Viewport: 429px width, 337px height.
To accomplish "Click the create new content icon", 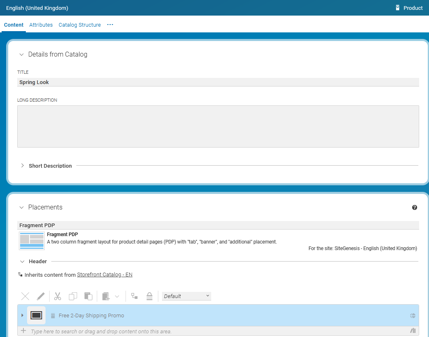I will (106, 296).
